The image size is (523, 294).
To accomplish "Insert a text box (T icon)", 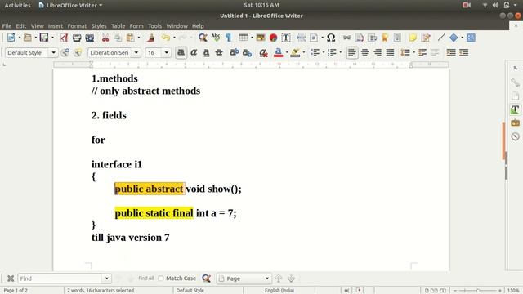I will 286,38.
